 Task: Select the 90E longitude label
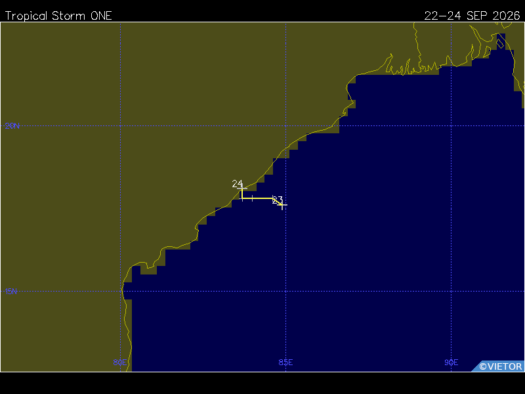pyautogui.click(x=451, y=362)
